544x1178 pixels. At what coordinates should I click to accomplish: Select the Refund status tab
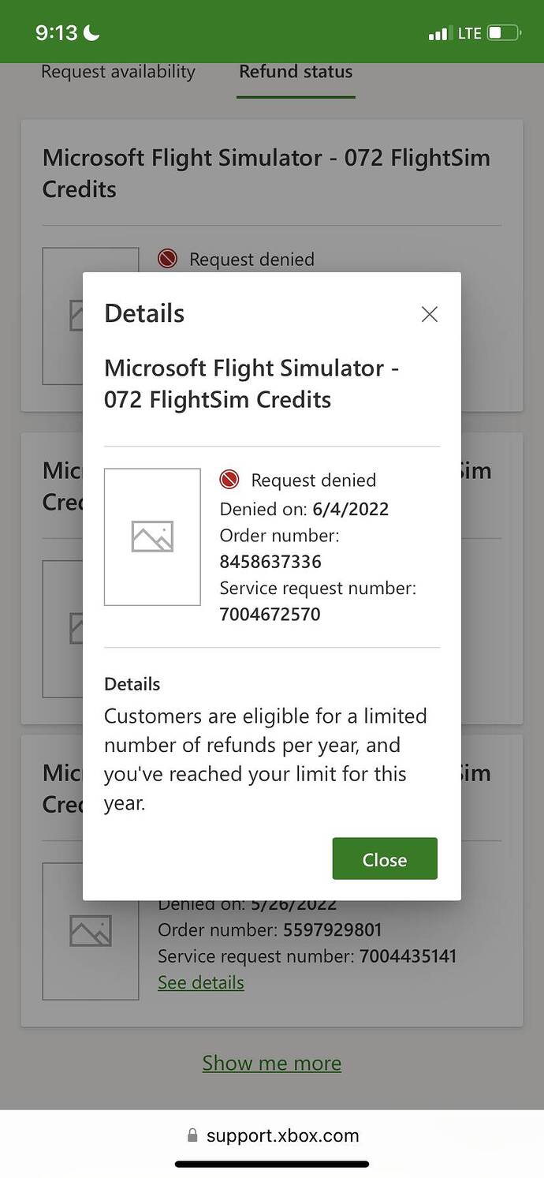(296, 72)
